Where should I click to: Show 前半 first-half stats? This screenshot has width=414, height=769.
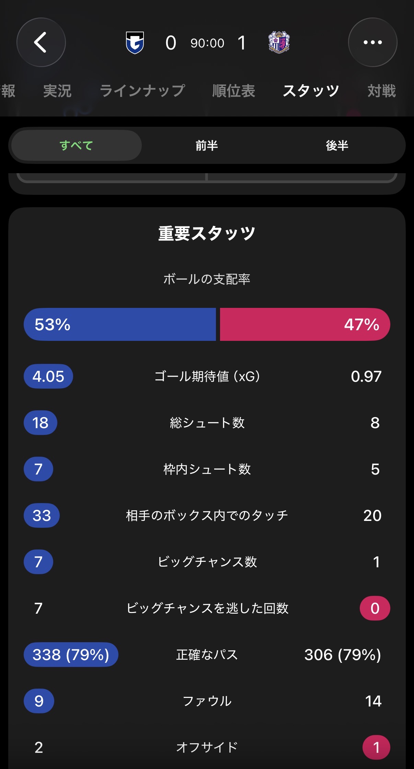click(207, 145)
